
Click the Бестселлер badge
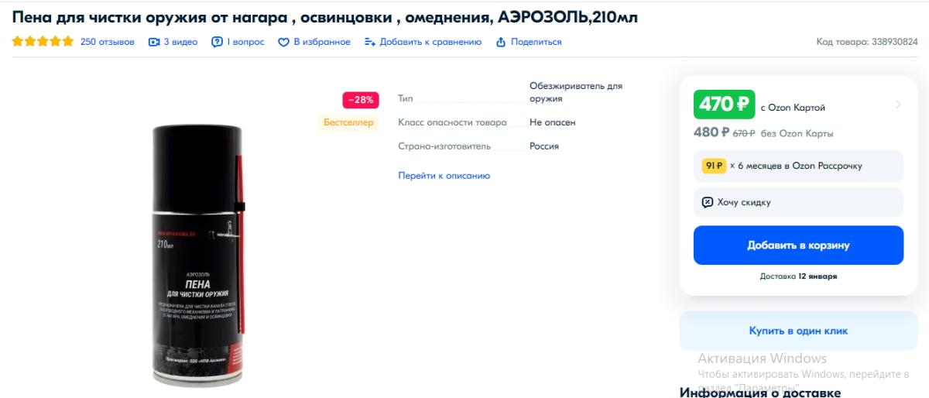coord(348,122)
